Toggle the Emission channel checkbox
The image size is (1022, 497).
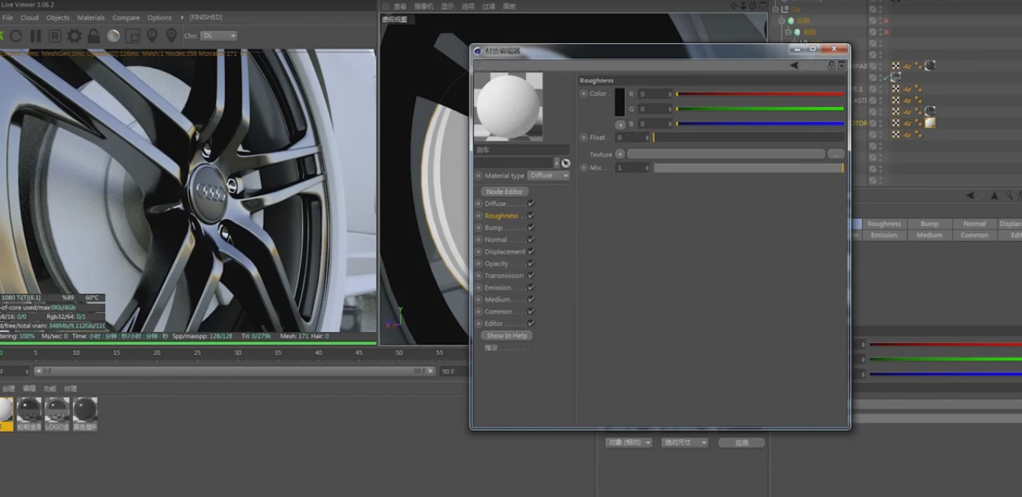531,287
